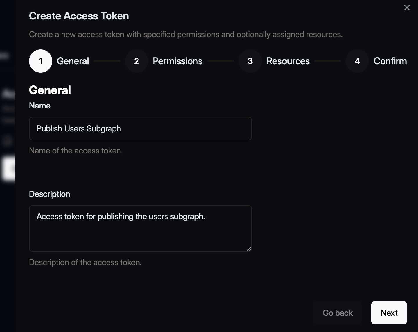Viewport: 418px width, 332px height.
Task: Select the Confirm step label
Action: 390,61
